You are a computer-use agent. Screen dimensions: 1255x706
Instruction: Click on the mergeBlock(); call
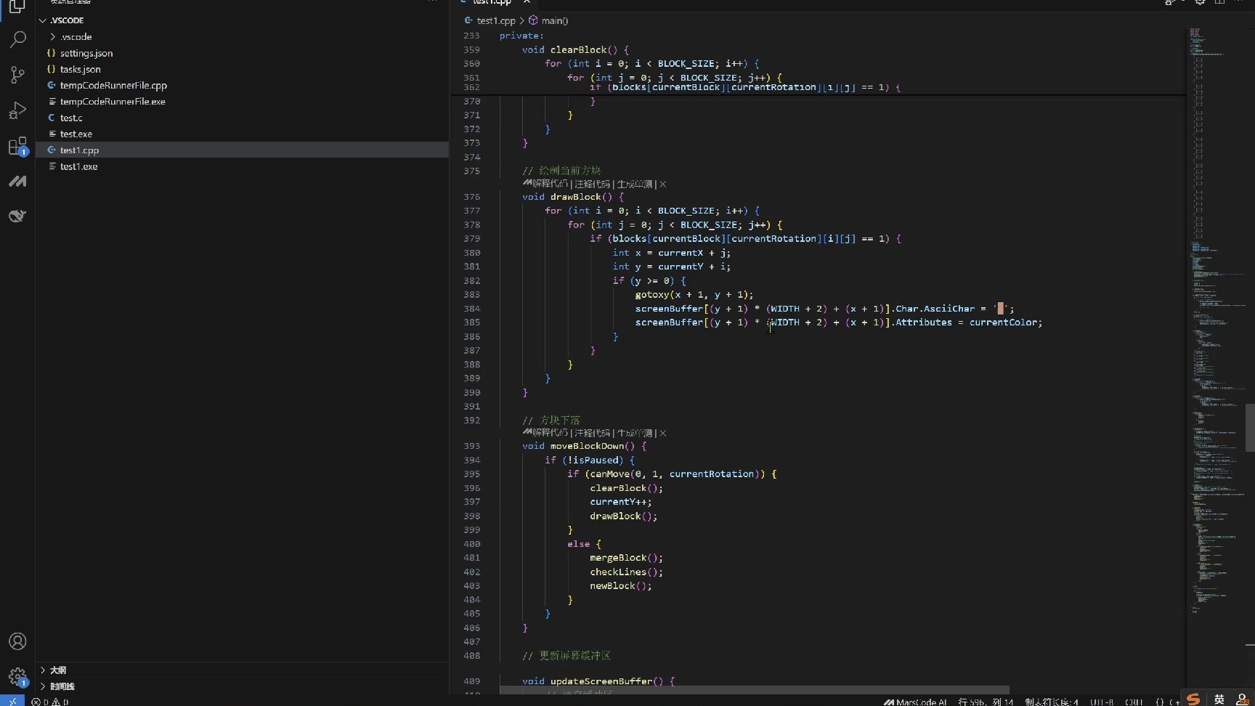[x=626, y=558]
